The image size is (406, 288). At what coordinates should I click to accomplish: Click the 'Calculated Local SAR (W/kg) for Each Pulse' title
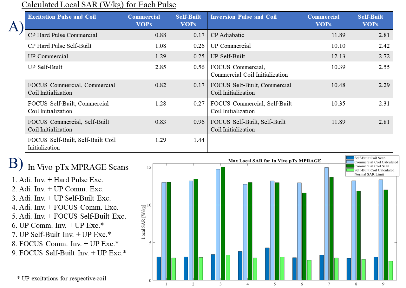click(99, 5)
